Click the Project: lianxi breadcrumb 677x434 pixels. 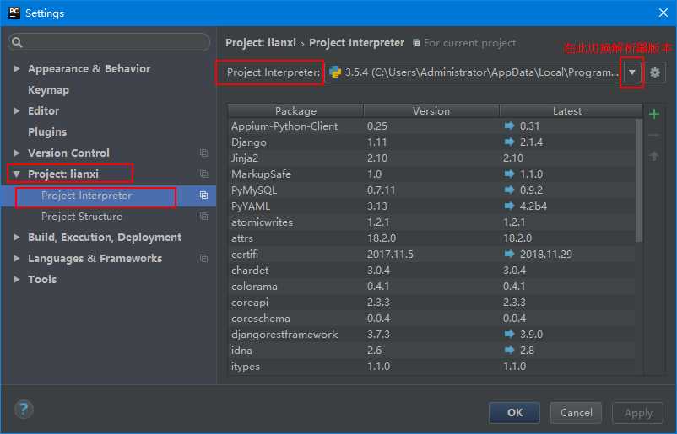pyautogui.click(x=261, y=43)
